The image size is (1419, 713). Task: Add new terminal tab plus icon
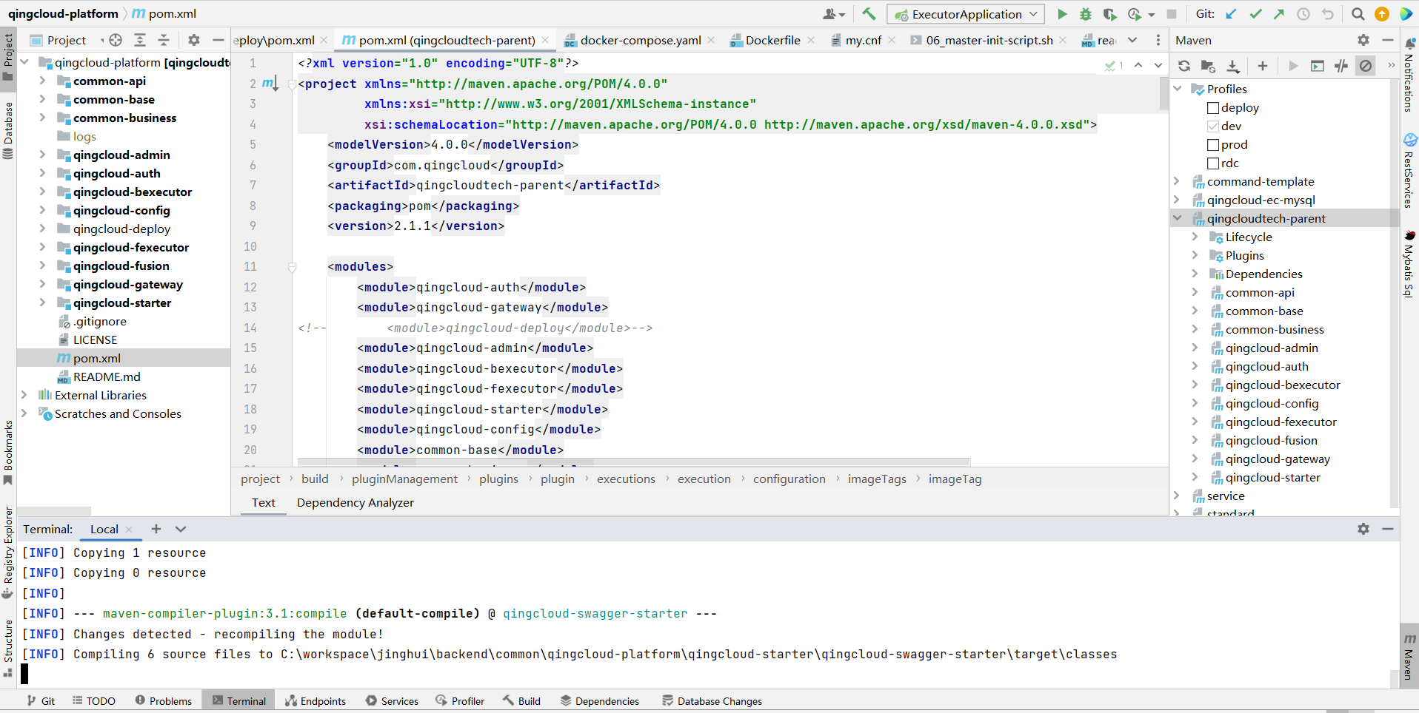(x=156, y=529)
